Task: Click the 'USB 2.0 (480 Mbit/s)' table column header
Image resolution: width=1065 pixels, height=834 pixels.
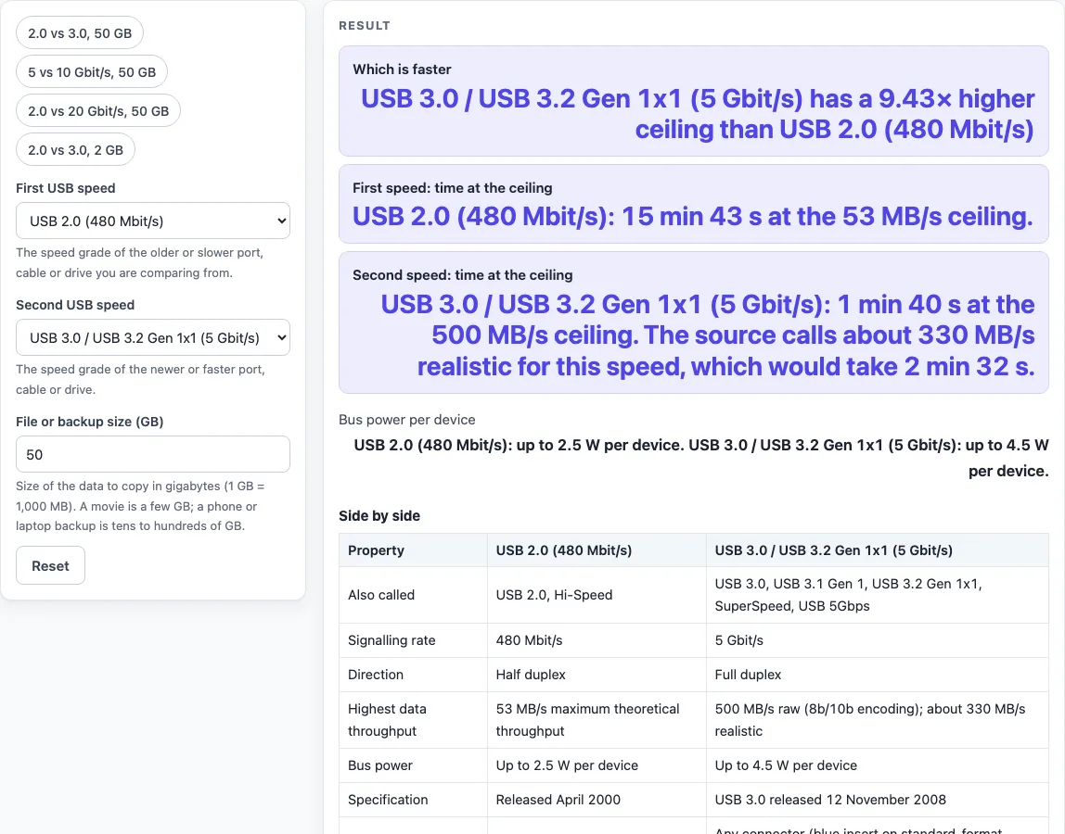Action: [x=597, y=550]
